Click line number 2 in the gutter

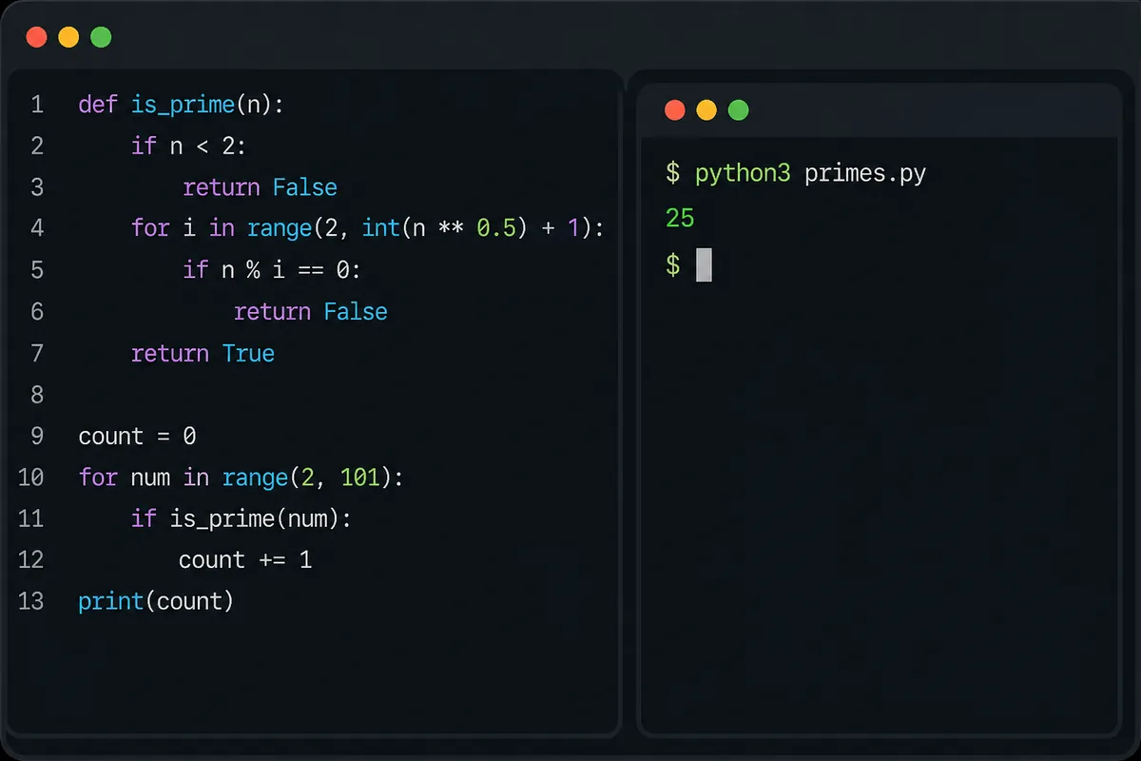(x=37, y=146)
